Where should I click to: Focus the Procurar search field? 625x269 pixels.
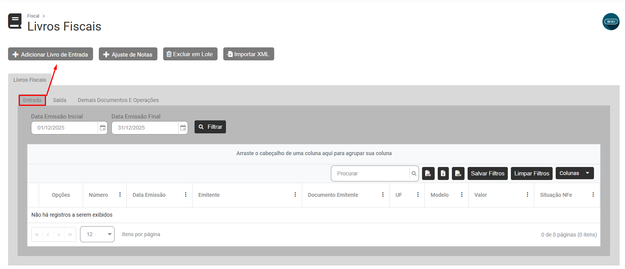[371, 173]
